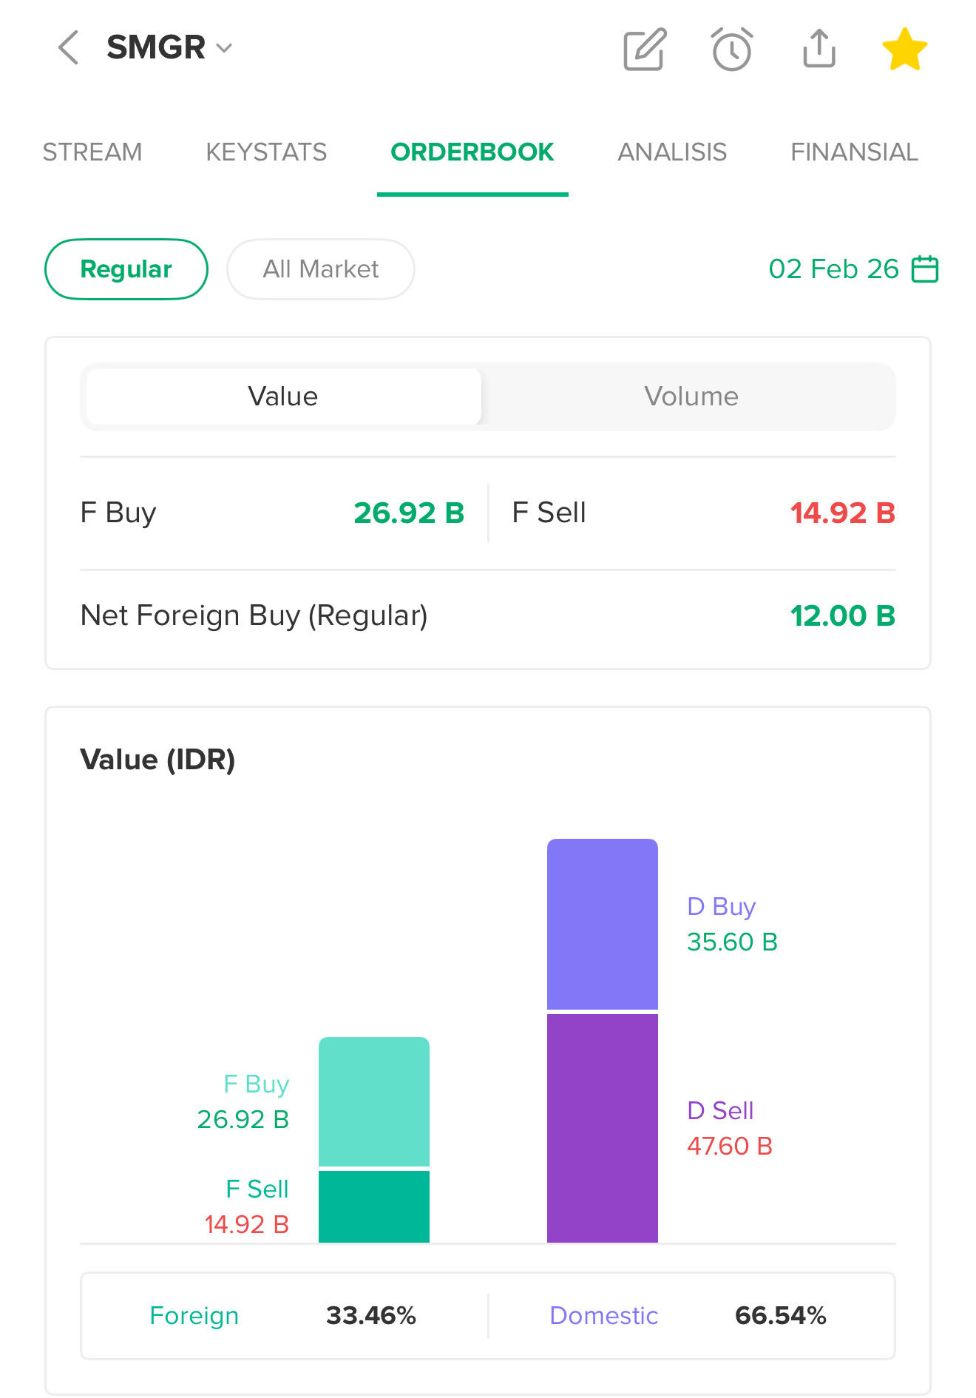Set a price alert with alarm icon
The image size is (976, 1398).
(732, 50)
